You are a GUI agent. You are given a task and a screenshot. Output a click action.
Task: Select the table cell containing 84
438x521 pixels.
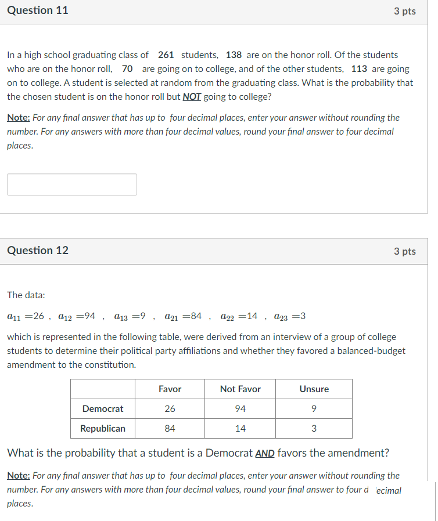click(169, 428)
